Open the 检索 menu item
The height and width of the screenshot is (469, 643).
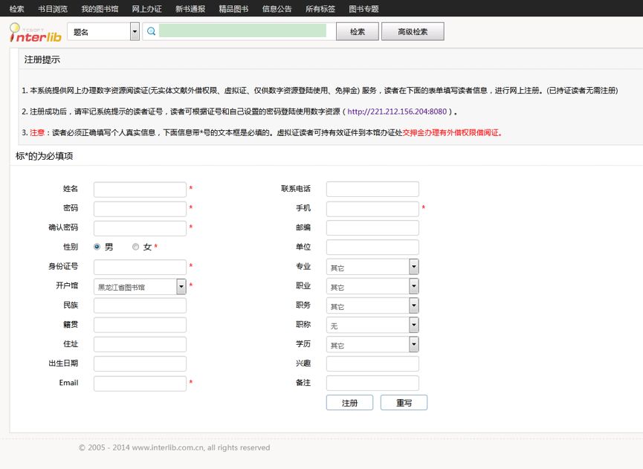(16, 9)
